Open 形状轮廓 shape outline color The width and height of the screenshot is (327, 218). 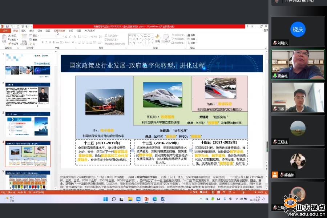(178, 39)
